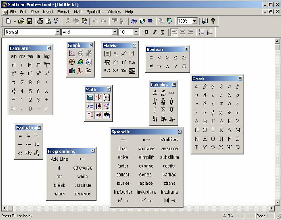Open the font size 10 dropdown
This screenshot has height=220, width=282.
point(136,32)
